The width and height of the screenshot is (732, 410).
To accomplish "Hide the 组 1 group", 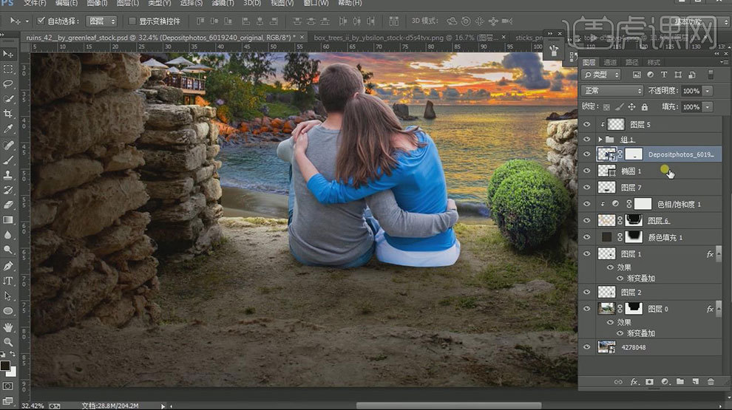I will click(x=587, y=140).
